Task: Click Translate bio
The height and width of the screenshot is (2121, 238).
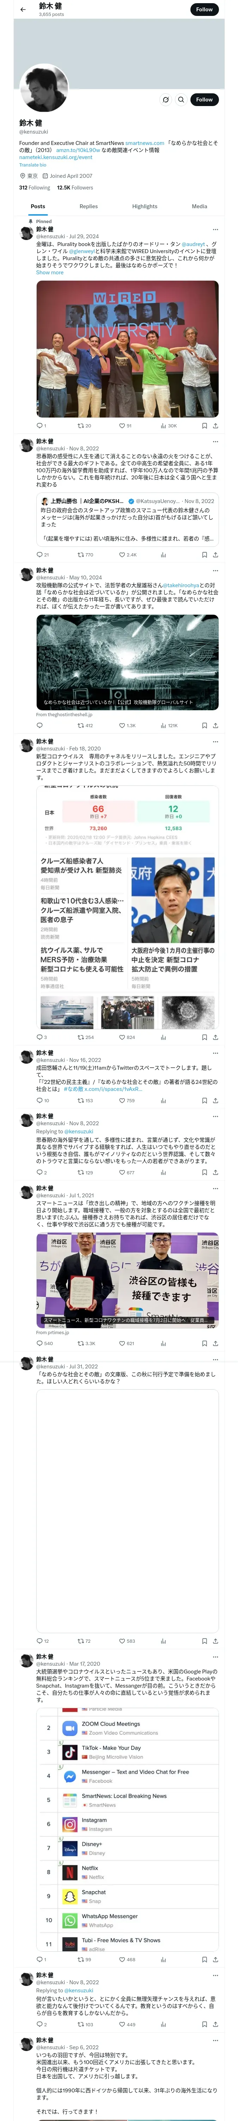Action: [x=33, y=165]
